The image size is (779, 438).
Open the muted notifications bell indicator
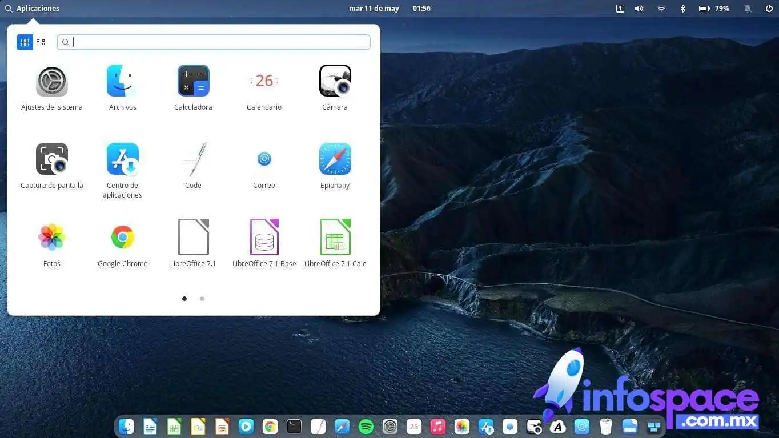click(747, 9)
